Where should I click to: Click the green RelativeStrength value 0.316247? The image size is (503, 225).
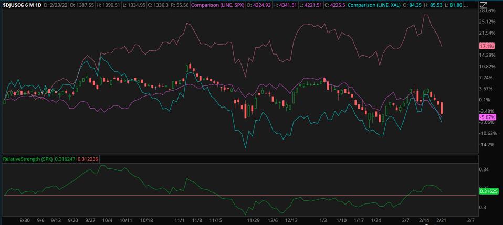(63, 158)
